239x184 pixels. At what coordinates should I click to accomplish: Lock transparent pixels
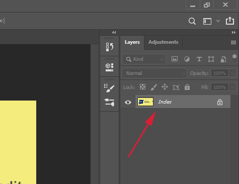[x=142, y=87]
